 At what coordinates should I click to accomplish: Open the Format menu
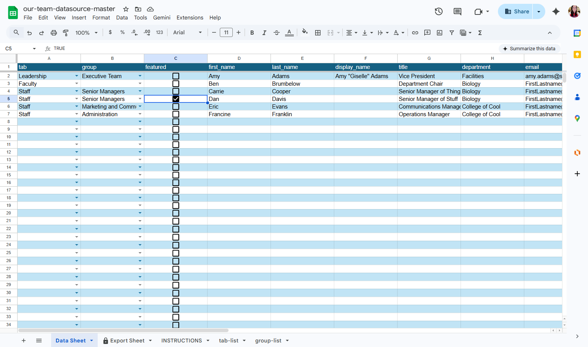pyautogui.click(x=101, y=18)
